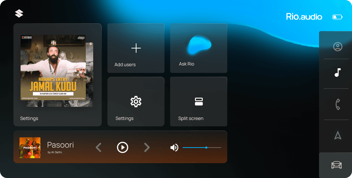Viewport: 352px width, 178px height.
Task: Open the phone handset sidebar icon
Action: [x=337, y=104]
